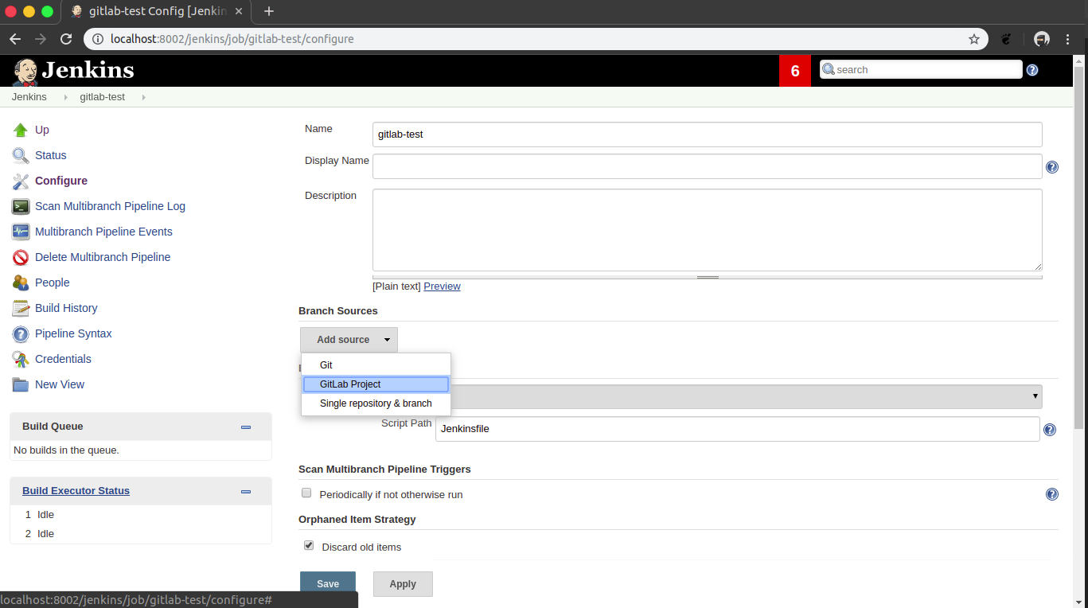Click the Preview link under Description

pos(442,286)
